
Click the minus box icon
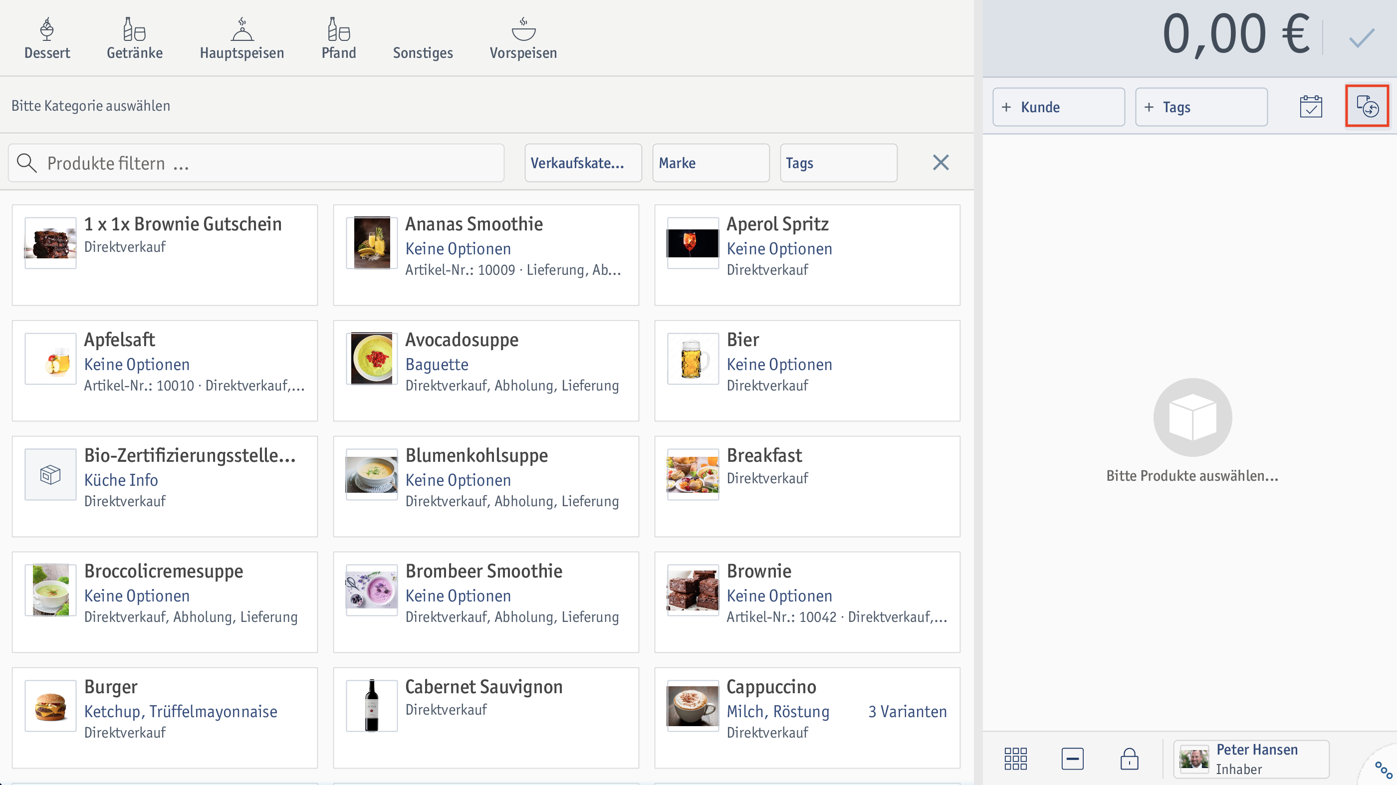pyautogui.click(x=1072, y=759)
